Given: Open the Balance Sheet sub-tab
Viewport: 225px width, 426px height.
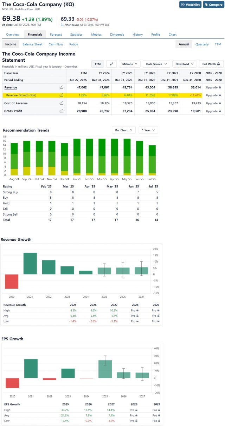Looking at the screenshot, I should (x=32, y=44).
